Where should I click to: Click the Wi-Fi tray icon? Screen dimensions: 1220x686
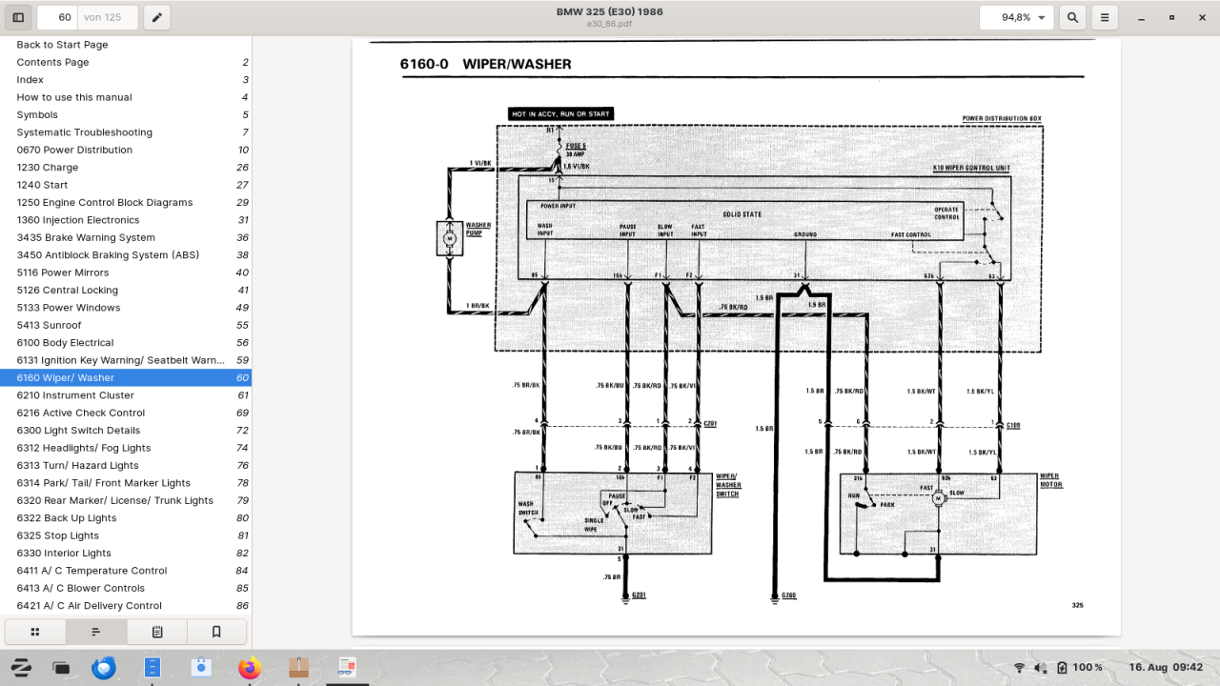point(1019,668)
